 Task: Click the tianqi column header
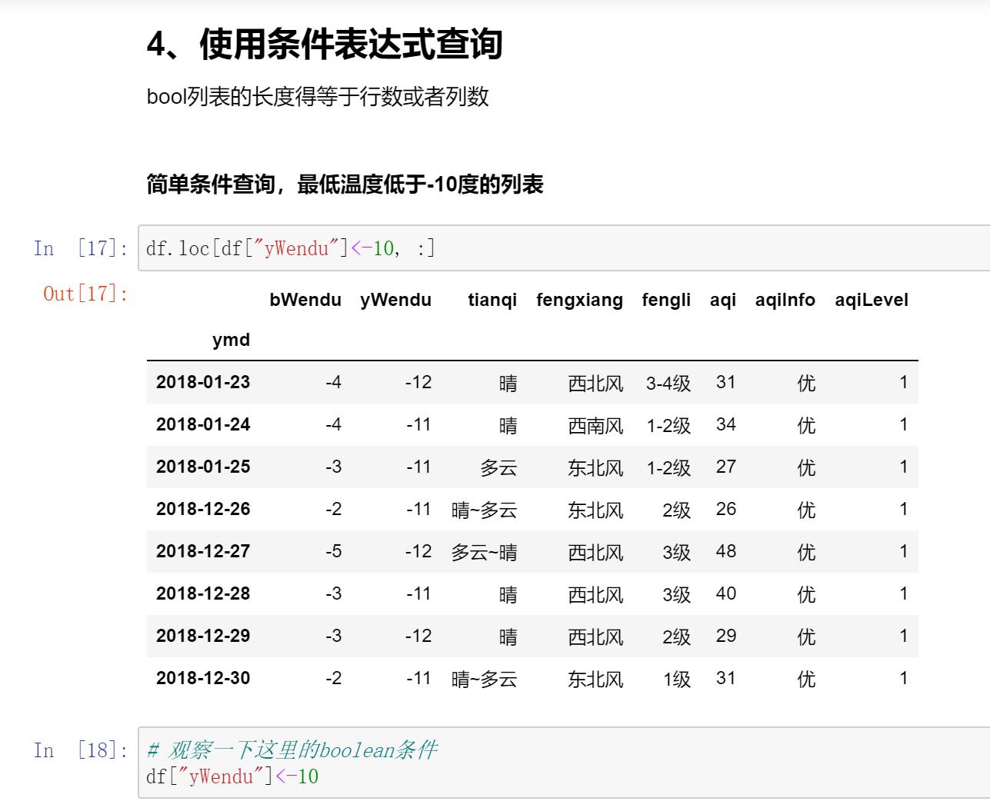492,300
